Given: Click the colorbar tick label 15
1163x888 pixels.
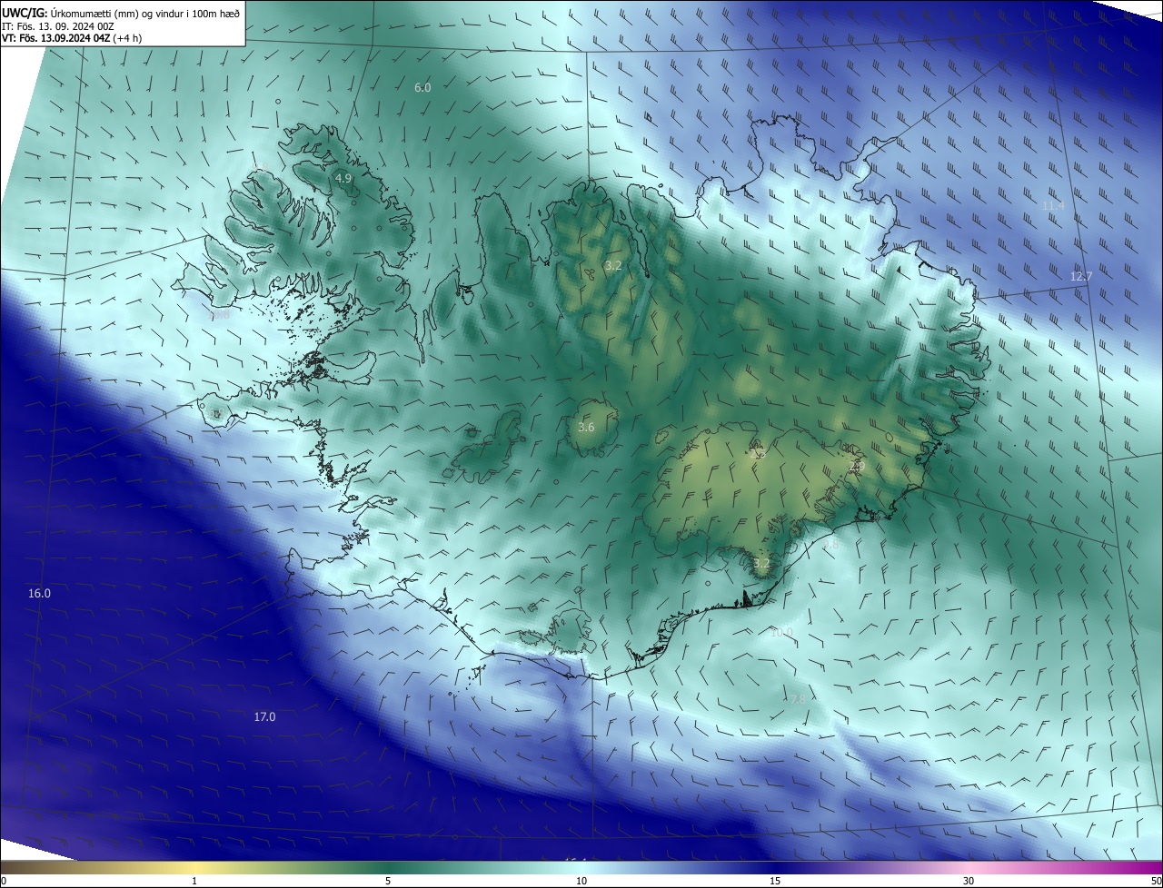Looking at the screenshot, I should click(x=775, y=882).
